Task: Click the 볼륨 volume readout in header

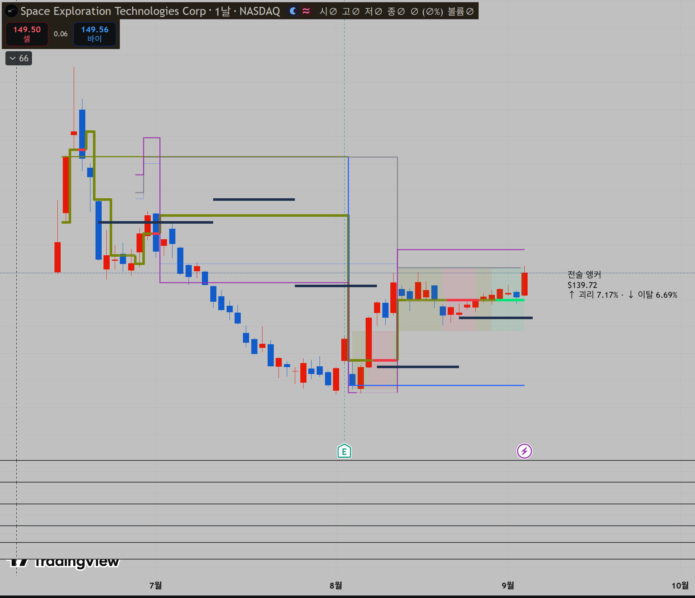Action: click(x=460, y=11)
